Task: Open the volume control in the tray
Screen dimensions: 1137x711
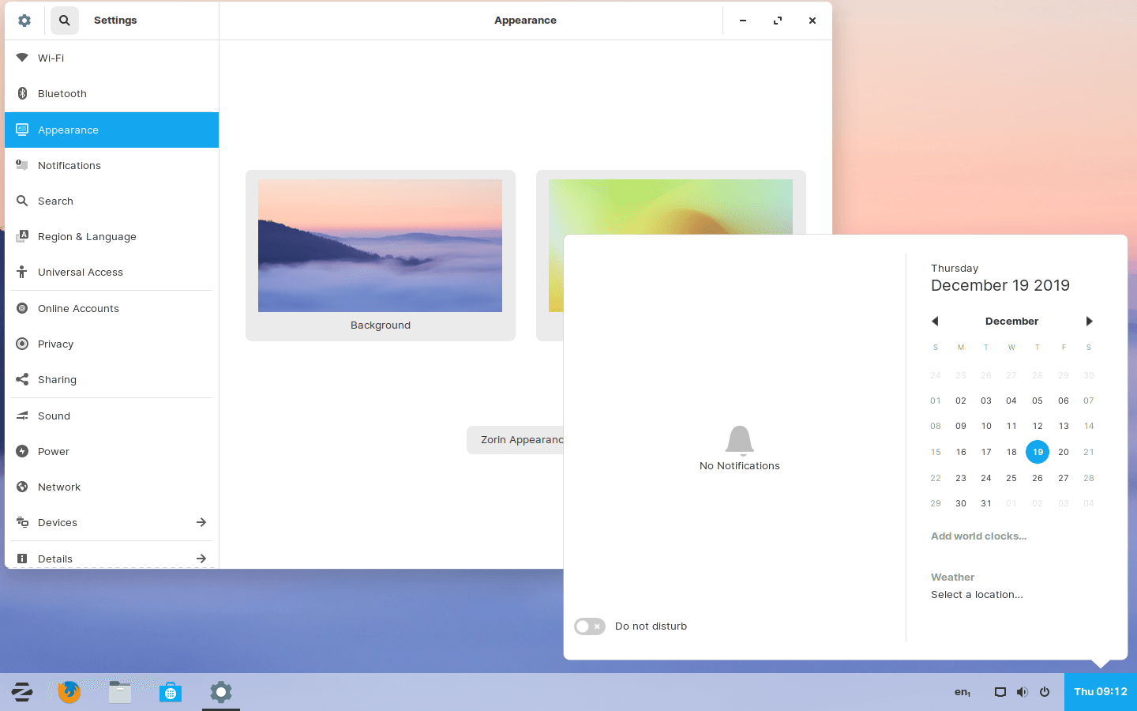Action: point(1022,692)
